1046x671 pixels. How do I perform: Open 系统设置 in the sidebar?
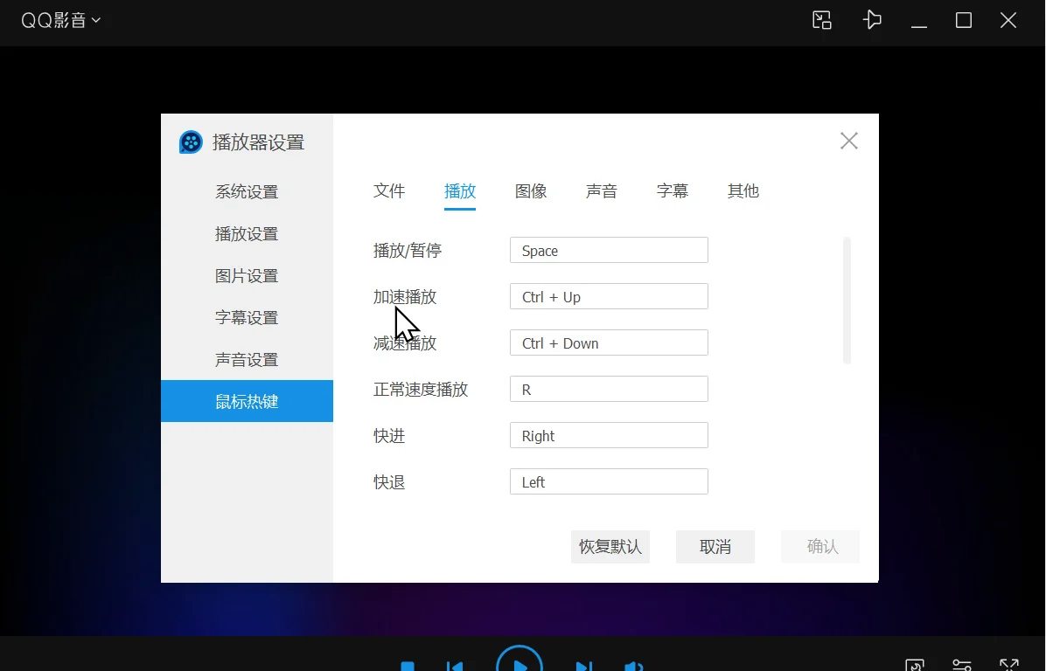pos(247,192)
